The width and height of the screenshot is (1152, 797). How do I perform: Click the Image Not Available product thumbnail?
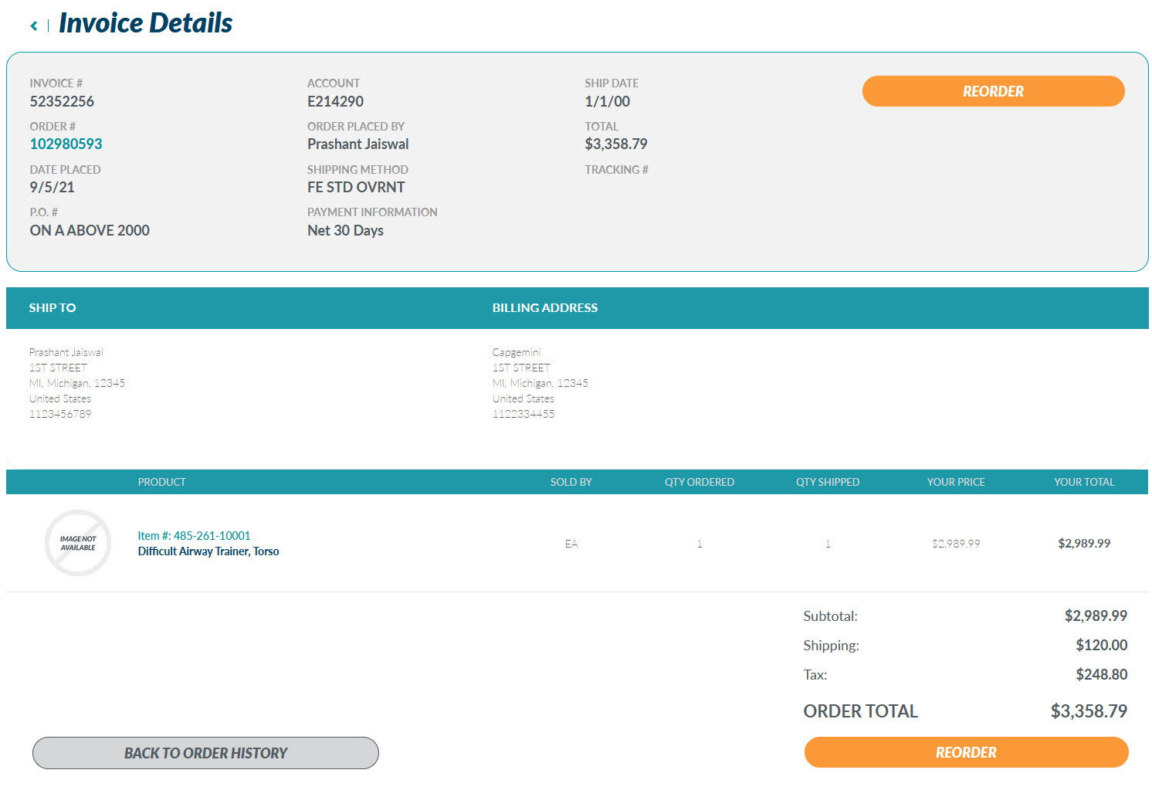tap(78, 543)
